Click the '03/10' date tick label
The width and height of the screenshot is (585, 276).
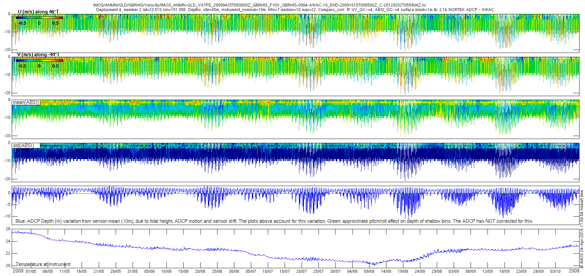[x=555, y=271]
